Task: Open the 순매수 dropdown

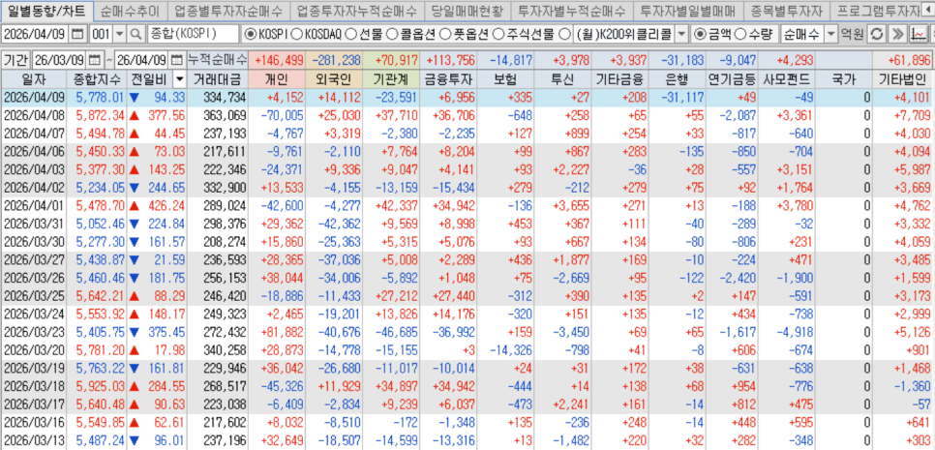Action: [x=830, y=34]
